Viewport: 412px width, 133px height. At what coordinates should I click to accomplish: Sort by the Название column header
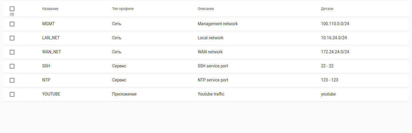50,9
